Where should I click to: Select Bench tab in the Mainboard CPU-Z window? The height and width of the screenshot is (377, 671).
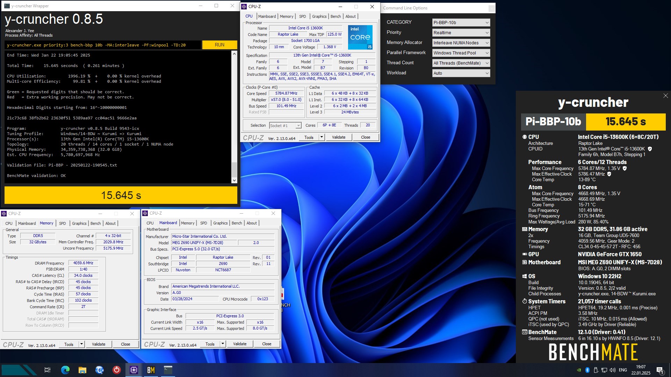pyautogui.click(x=237, y=223)
